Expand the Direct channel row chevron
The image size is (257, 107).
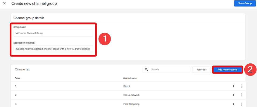coord(233,86)
